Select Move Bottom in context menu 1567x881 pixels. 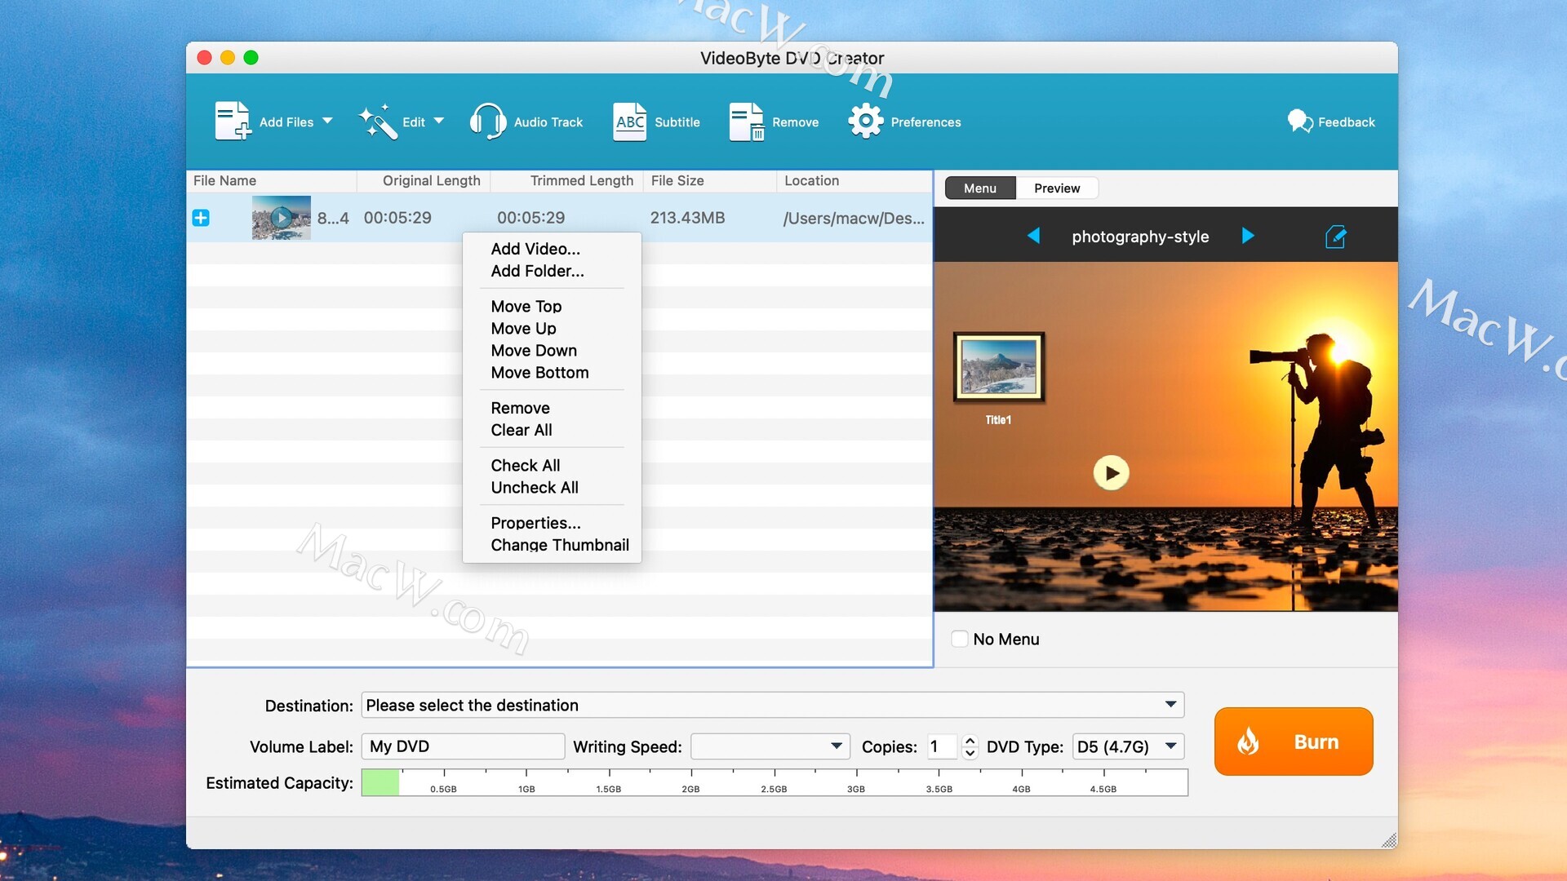(539, 373)
